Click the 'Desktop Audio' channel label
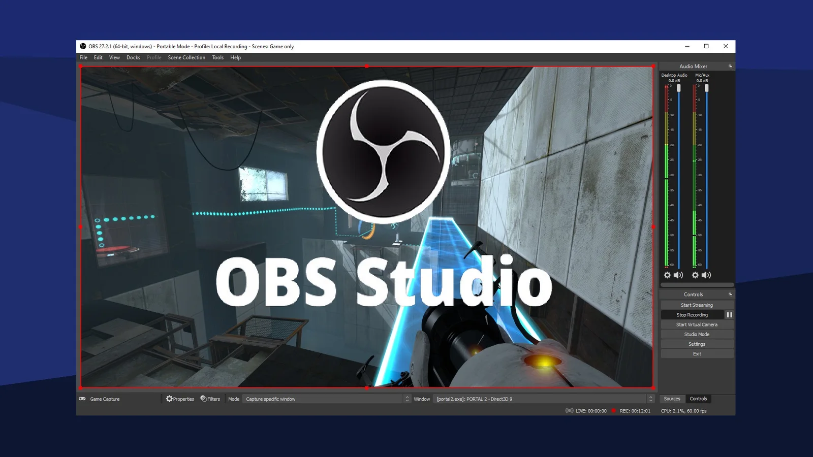This screenshot has height=457, width=813. click(x=674, y=75)
